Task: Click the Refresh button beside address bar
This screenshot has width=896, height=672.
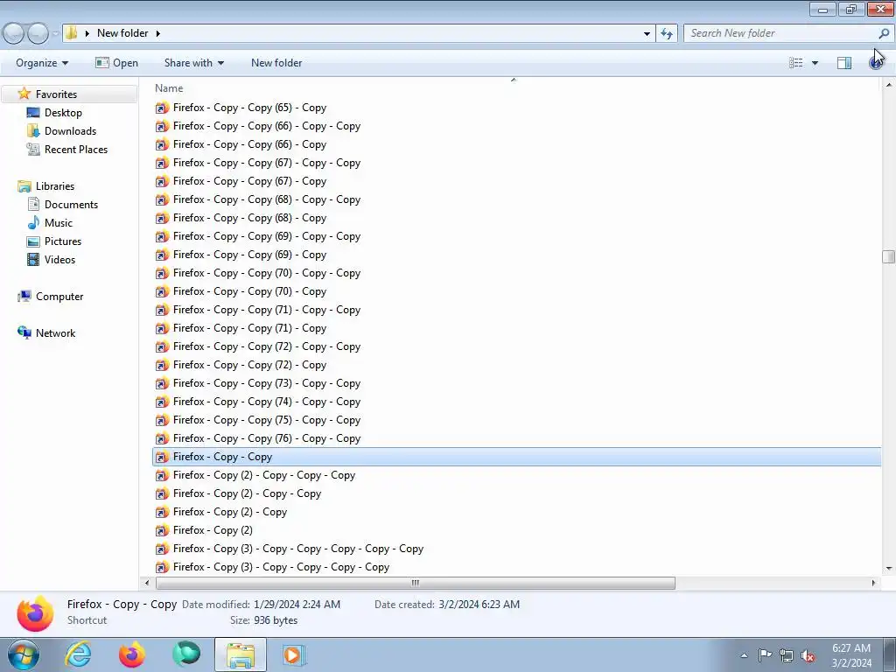Action: pos(666,33)
